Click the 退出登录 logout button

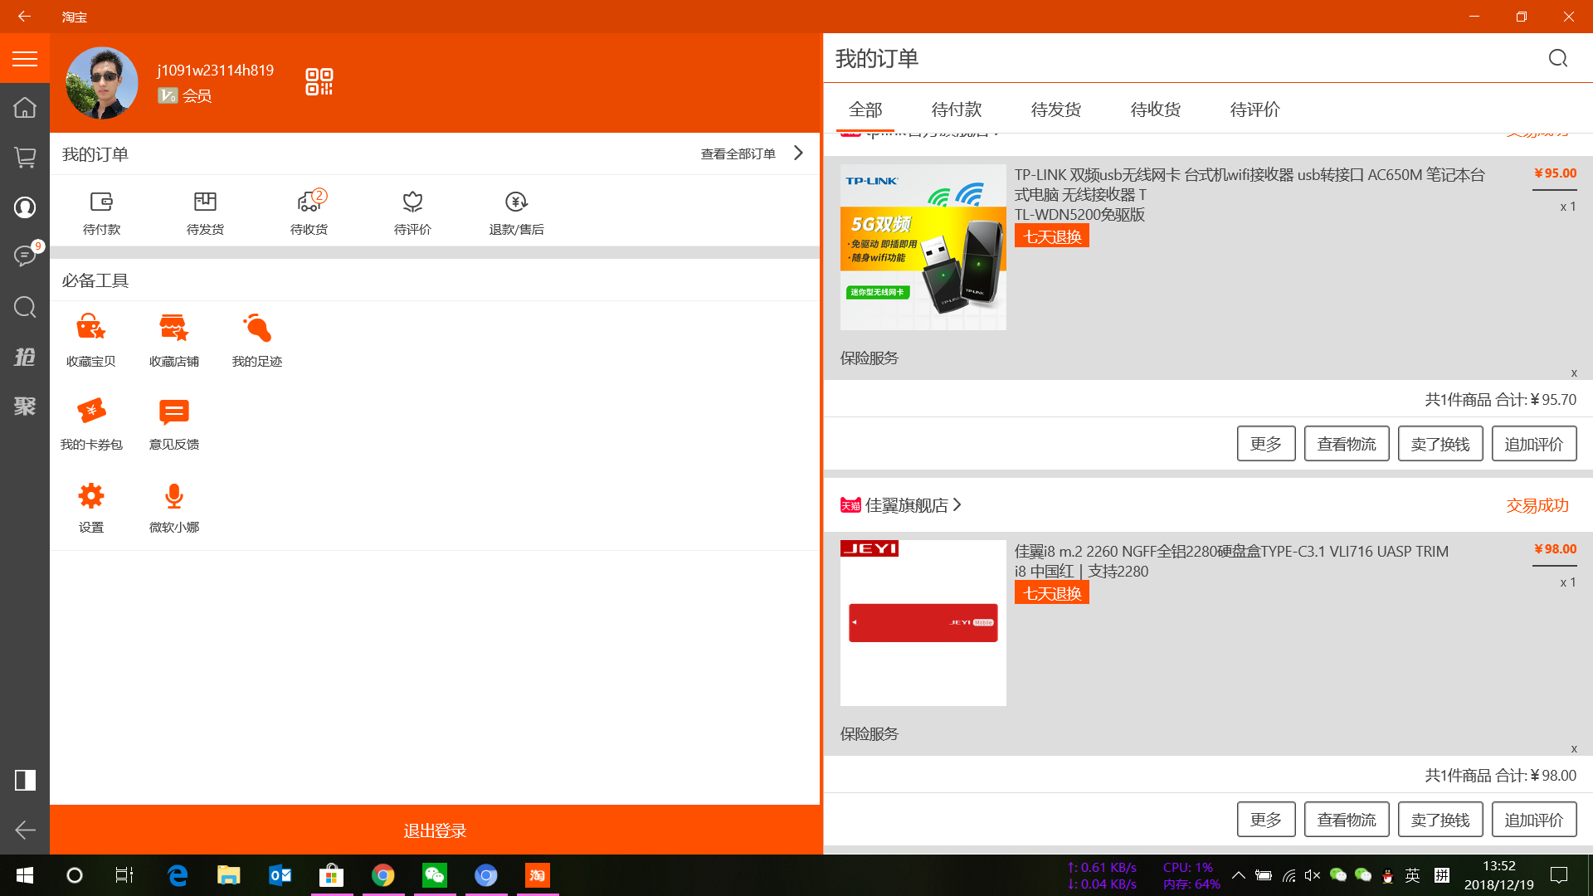tap(435, 830)
